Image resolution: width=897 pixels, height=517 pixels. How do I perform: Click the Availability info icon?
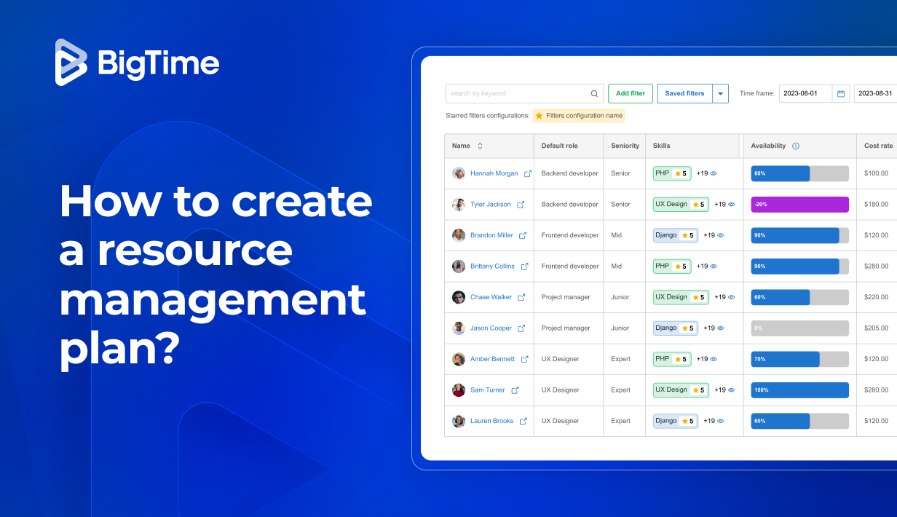point(796,146)
